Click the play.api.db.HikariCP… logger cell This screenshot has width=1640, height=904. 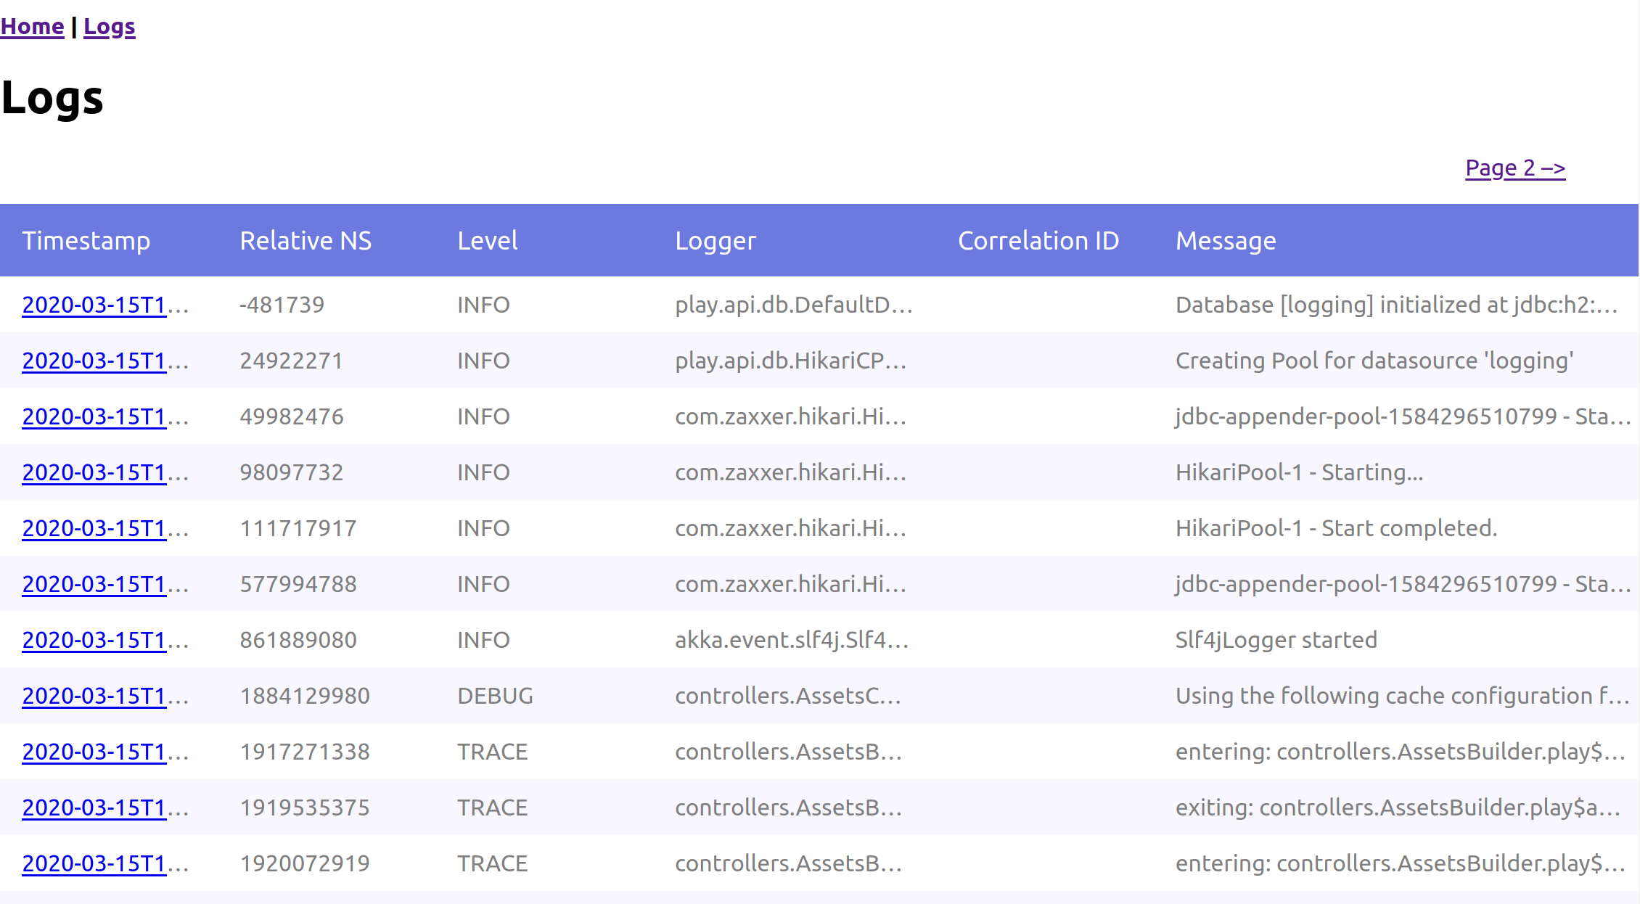(x=791, y=361)
